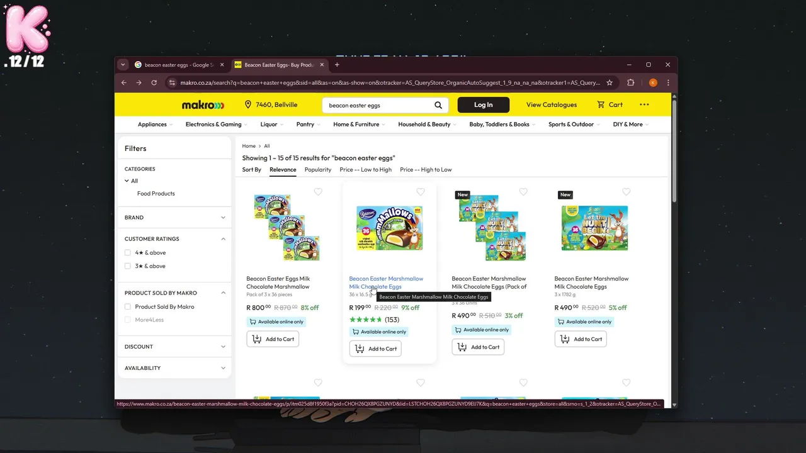Add the 3 x 1782 g product to cart

(581, 339)
